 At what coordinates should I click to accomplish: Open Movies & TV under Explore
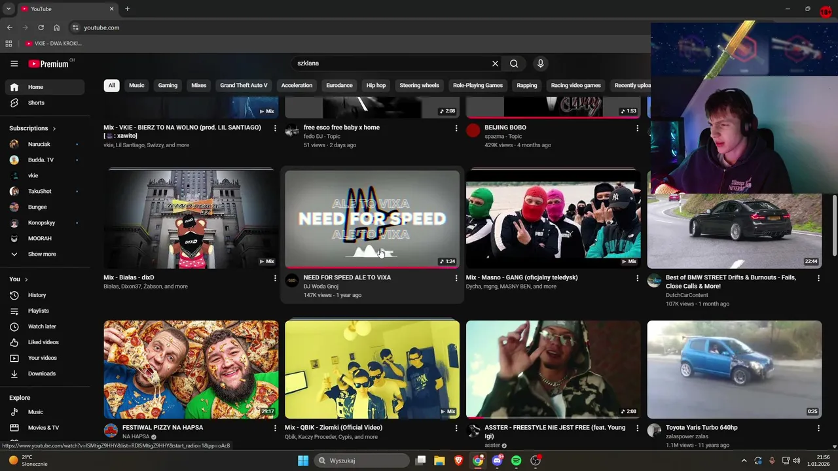tap(45, 428)
